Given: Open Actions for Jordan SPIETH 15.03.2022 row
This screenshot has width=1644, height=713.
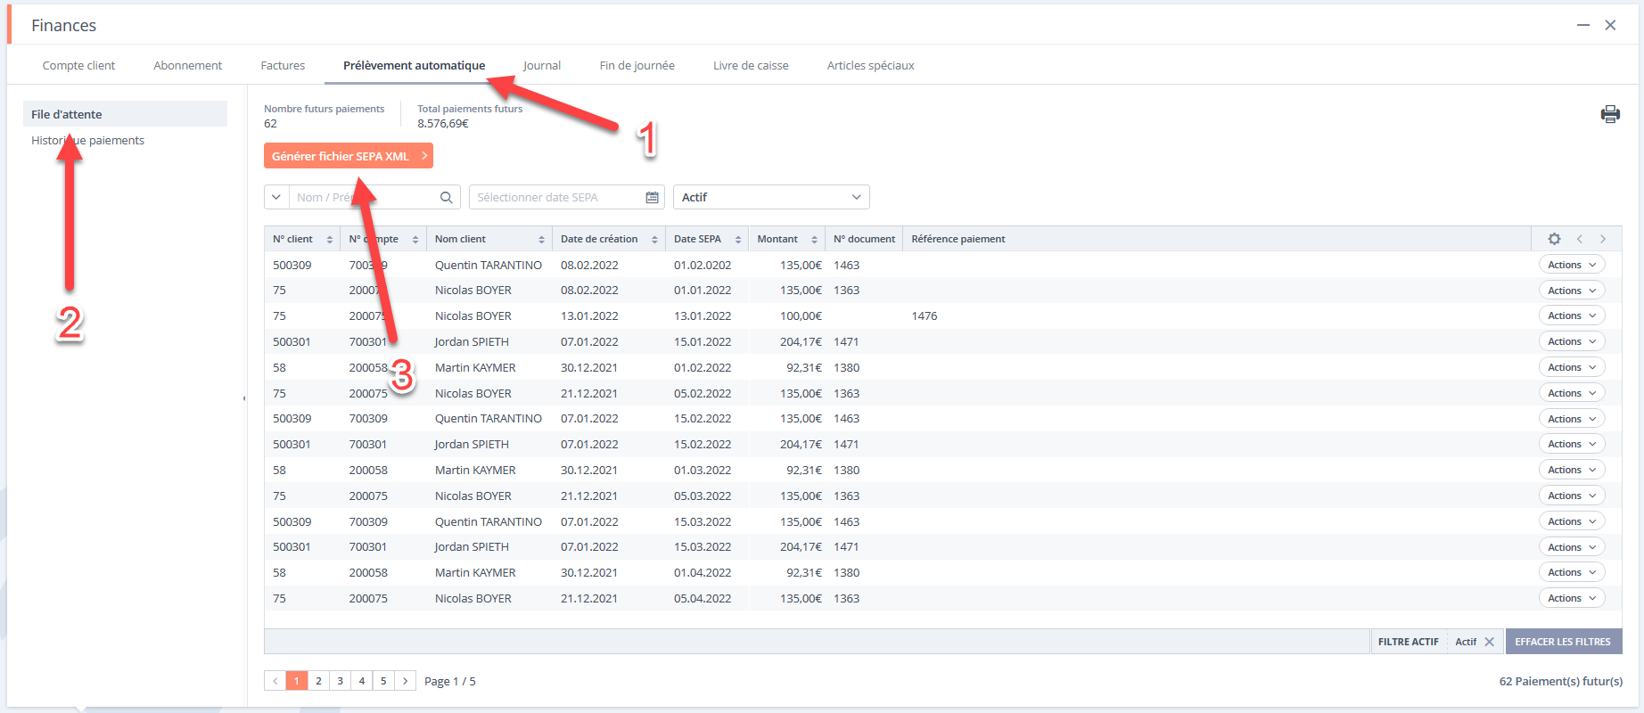Looking at the screenshot, I should point(1572,547).
